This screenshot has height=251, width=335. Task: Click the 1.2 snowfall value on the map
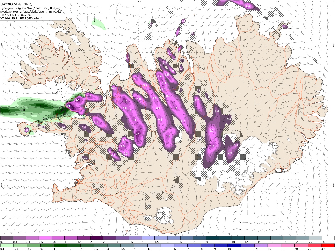[212, 146]
